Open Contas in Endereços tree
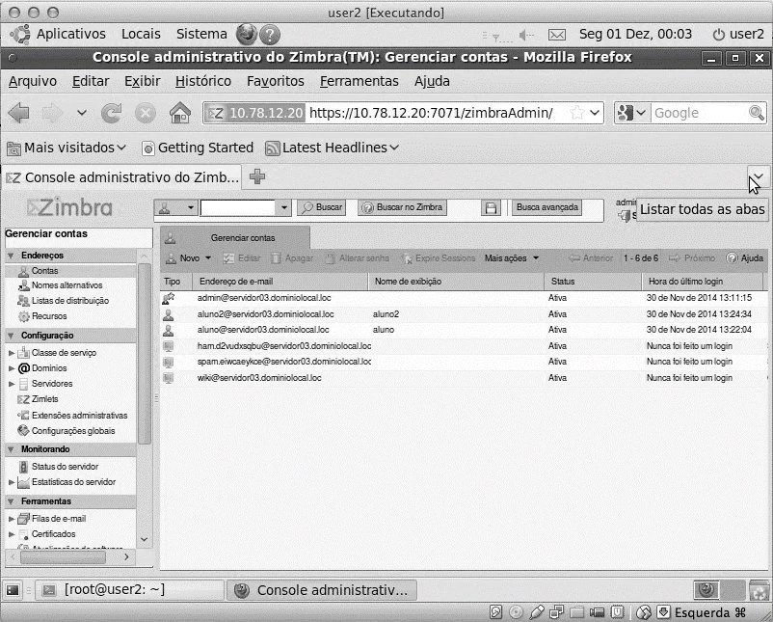 point(44,271)
